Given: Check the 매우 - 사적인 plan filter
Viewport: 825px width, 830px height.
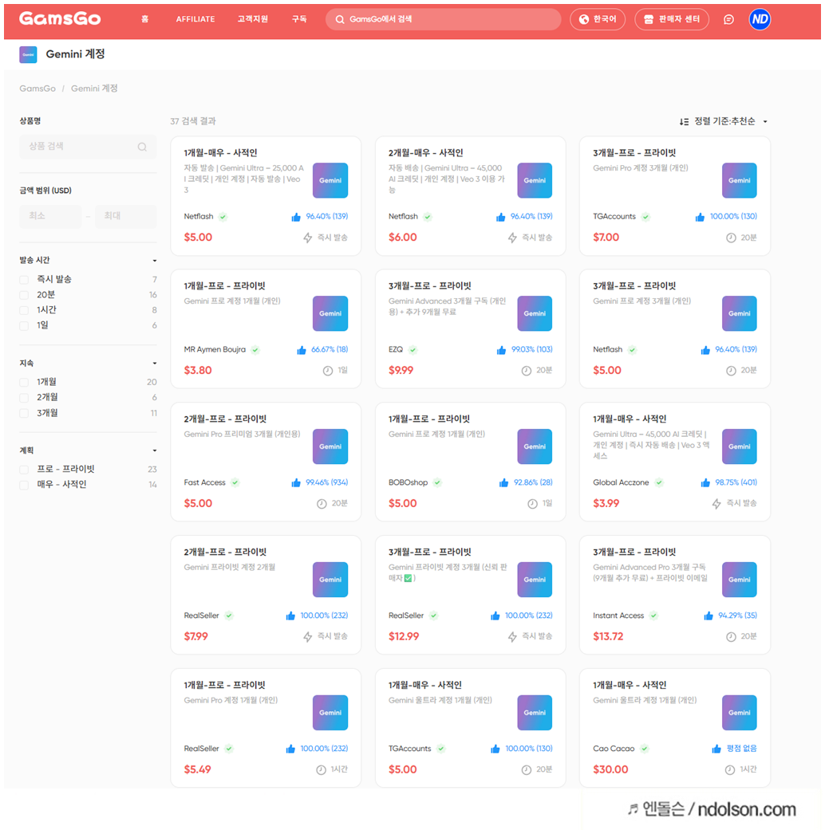Looking at the screenshot, I should click(24, 485).
